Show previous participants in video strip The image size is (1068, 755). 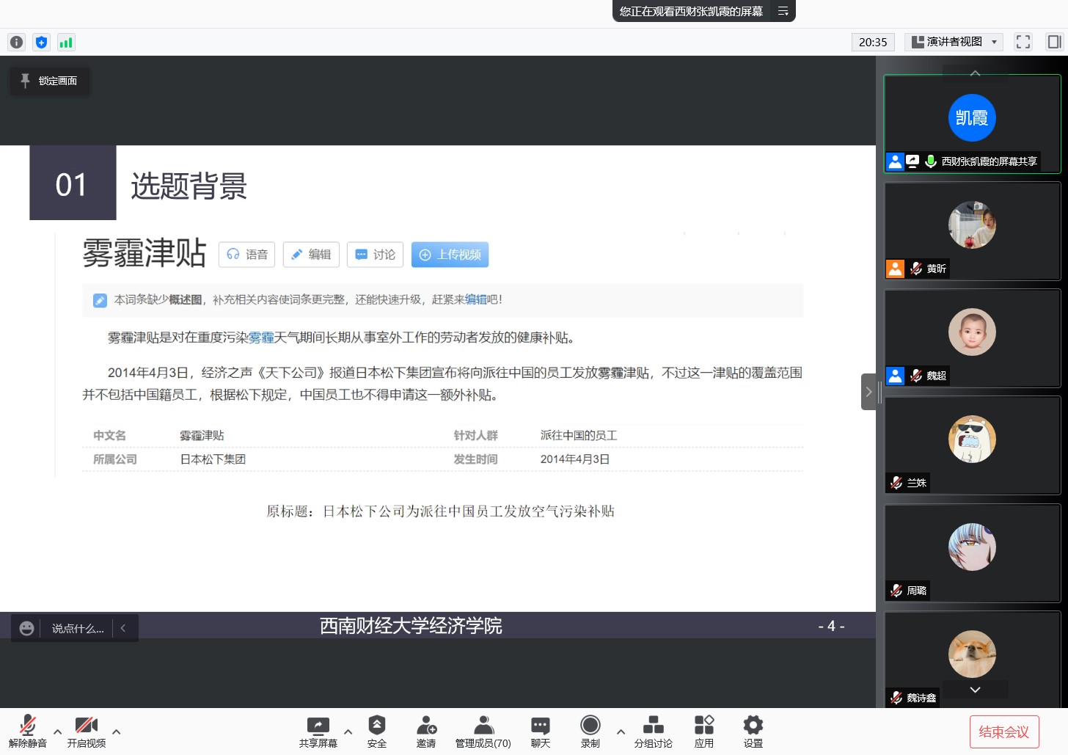tap(975, 73)
